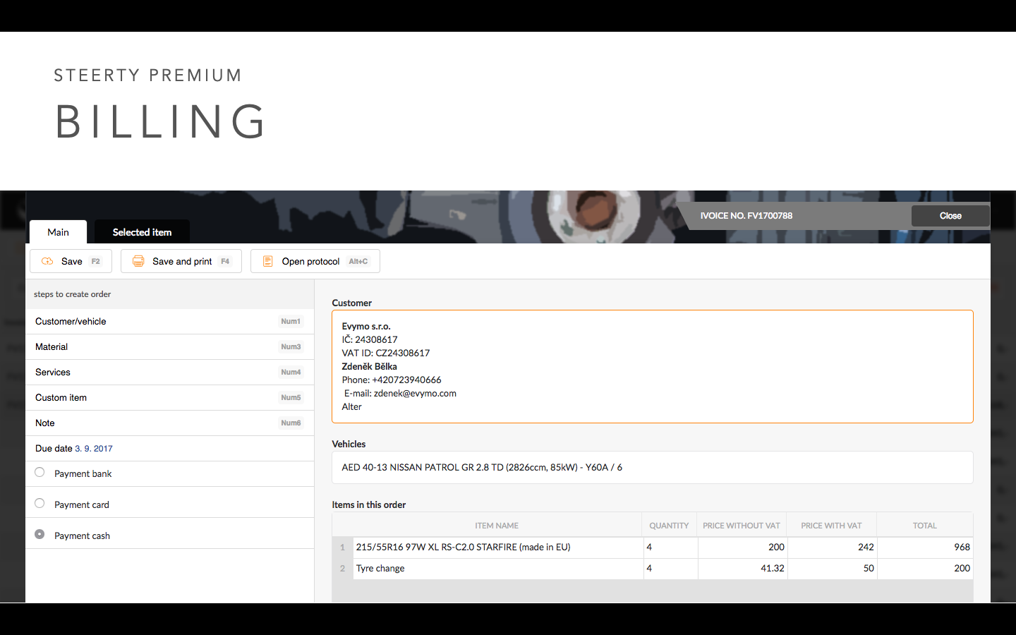The height and width of the screenshot is (635, 1016).
Task: Open the Material step
Action: [169, 346]
